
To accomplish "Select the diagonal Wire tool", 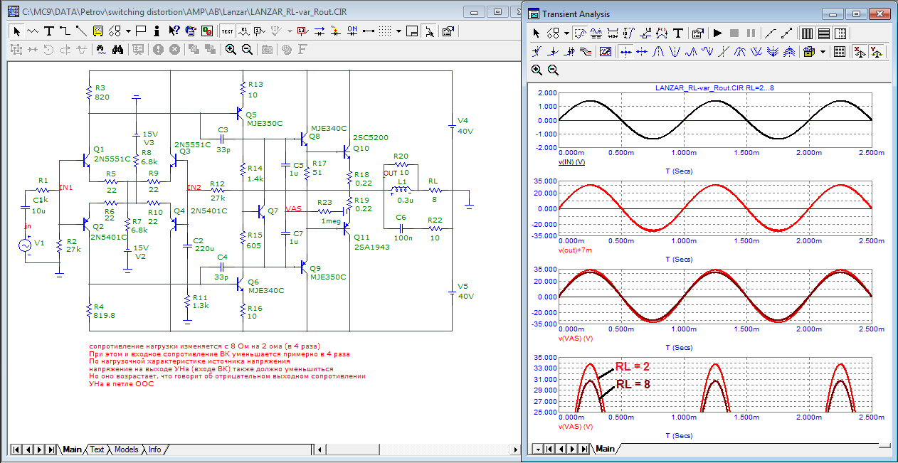I will [x=80, y=31].
